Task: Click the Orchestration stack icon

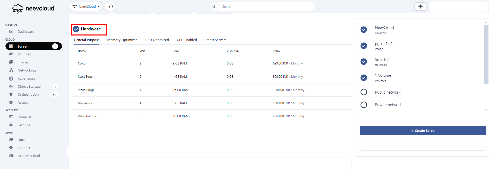Action: [x=11, y=94]
